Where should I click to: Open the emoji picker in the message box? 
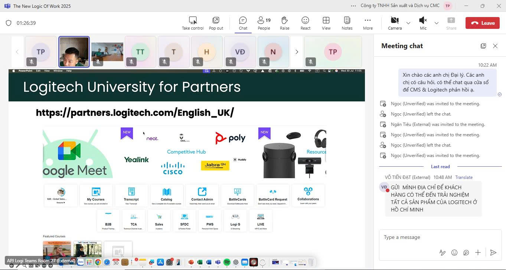click(x=454, y=253)
